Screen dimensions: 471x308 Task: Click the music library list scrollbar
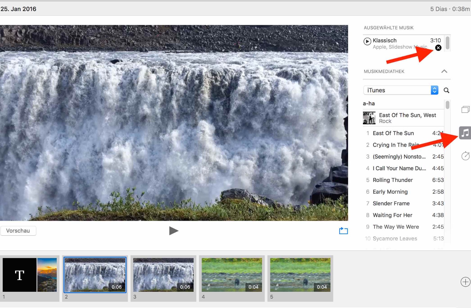click(x=447, y=105)
